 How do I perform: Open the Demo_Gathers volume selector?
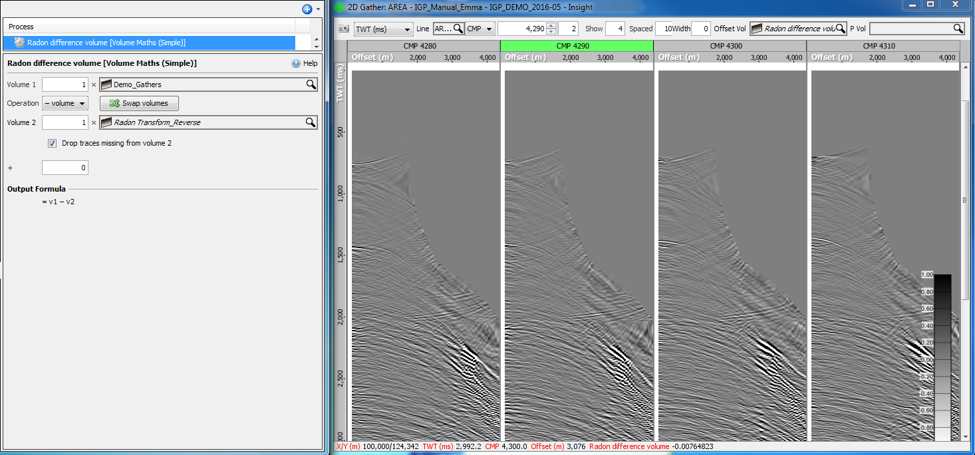(x=208, y=84)
